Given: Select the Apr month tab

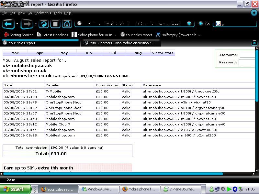Looking at the screenshot, I should pyautogui.click(x=39, y=53).
